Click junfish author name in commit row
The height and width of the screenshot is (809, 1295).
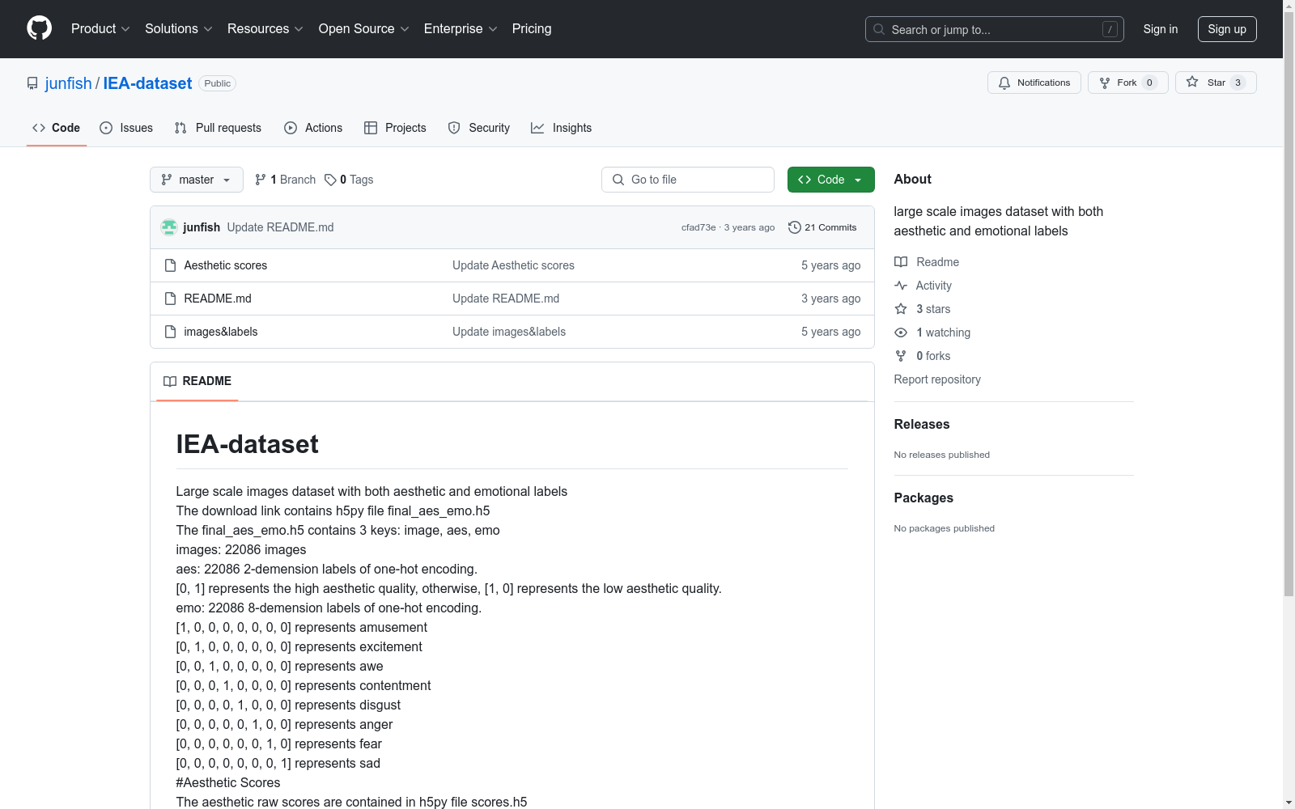point(202,227)
